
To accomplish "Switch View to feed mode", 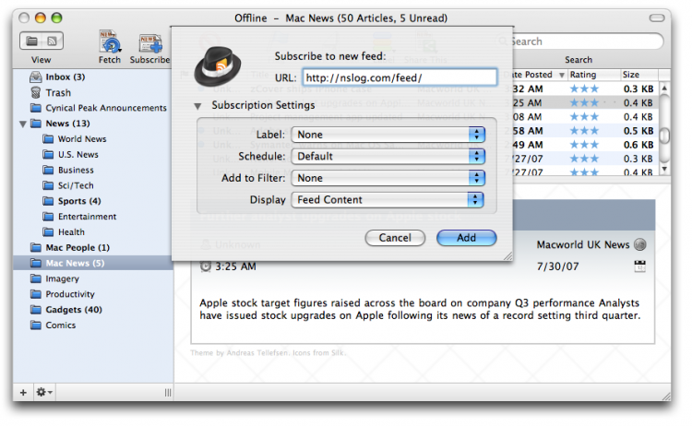I will 53,41.
